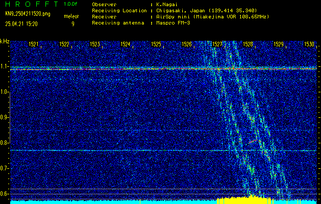Viewport: 321px width, 204px height.
Task: Select the Observer label
Action: coord(104,4)
